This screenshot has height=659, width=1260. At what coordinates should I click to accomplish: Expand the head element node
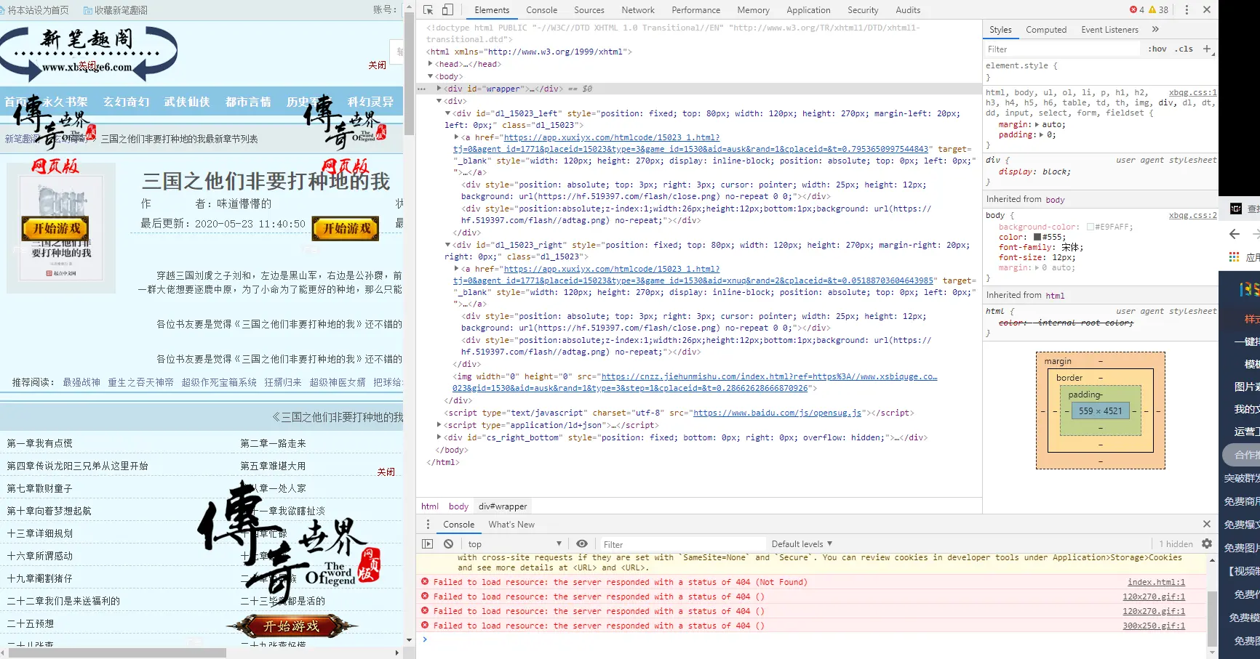(x=431, y=64)
